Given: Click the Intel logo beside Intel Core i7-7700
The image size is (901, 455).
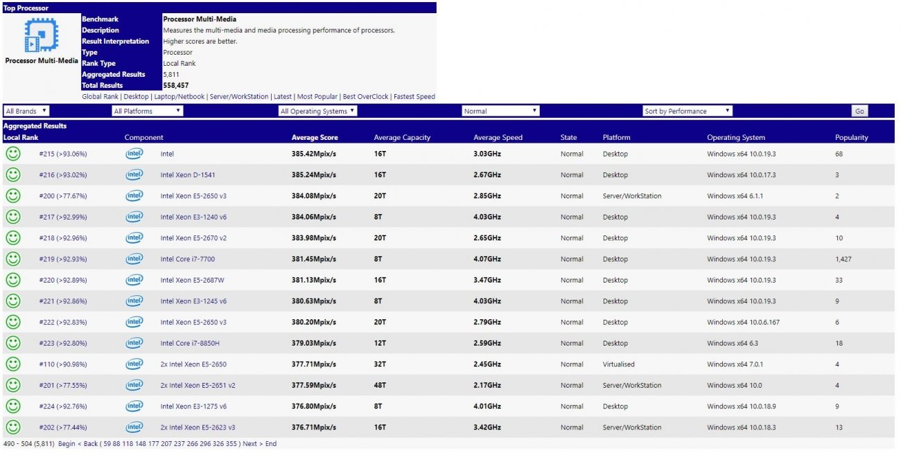Looking at the screenshot, I should pyautogui.click(x=134, y=259).
